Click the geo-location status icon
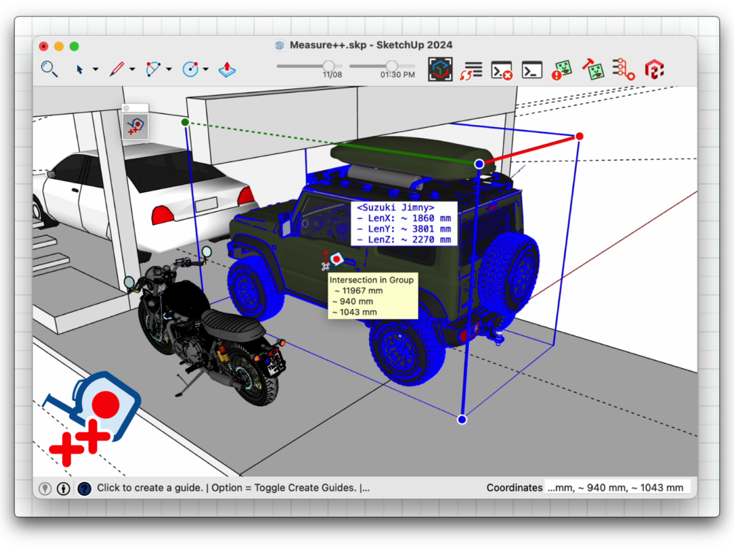 [45, 489]
